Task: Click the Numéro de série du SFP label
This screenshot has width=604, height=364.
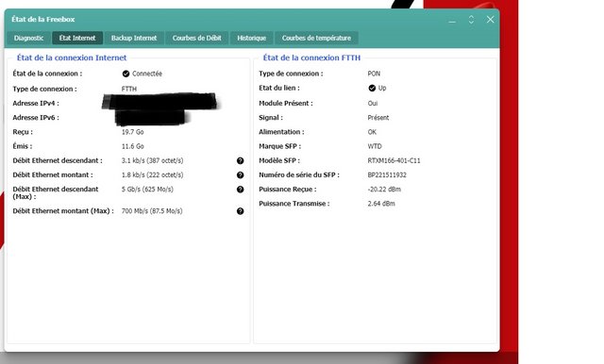Action: pos(299,174)
